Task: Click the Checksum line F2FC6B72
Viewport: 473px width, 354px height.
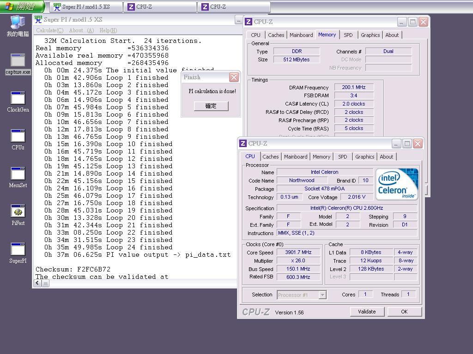Action: pos(73,269)
